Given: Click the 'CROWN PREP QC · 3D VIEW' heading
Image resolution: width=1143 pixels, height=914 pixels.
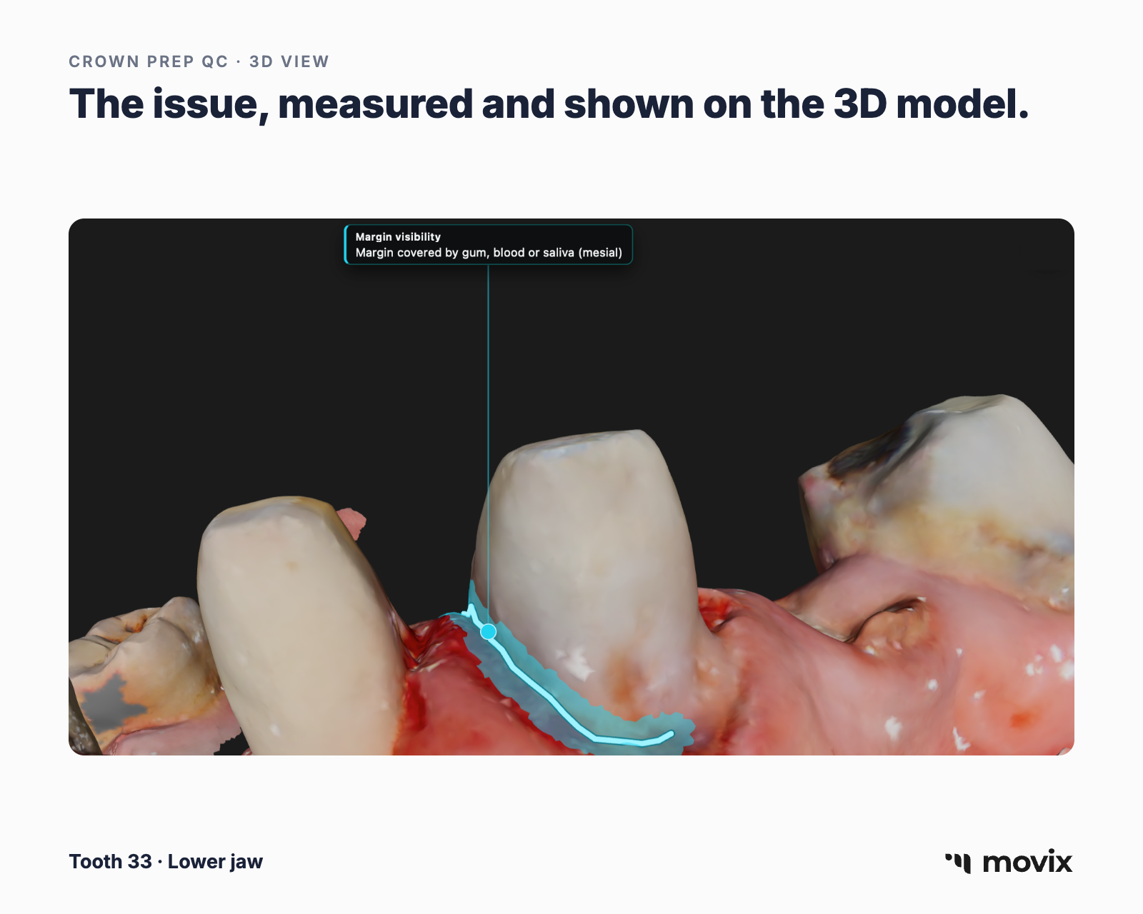Looking at the screenshot, I should (199, 61).
